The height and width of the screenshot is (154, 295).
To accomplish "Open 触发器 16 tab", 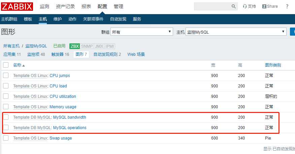I will pos(60,54).
